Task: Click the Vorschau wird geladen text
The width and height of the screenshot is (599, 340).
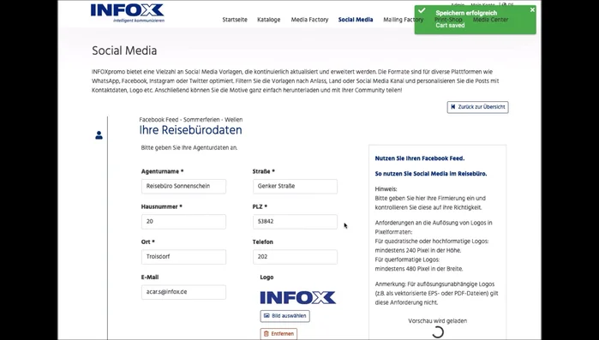Action: (x=437, y=321)
